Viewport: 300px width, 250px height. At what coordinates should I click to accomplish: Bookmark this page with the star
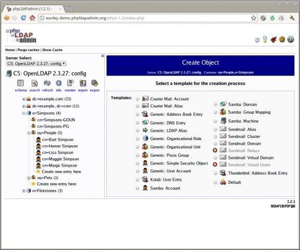click(254, 18)
